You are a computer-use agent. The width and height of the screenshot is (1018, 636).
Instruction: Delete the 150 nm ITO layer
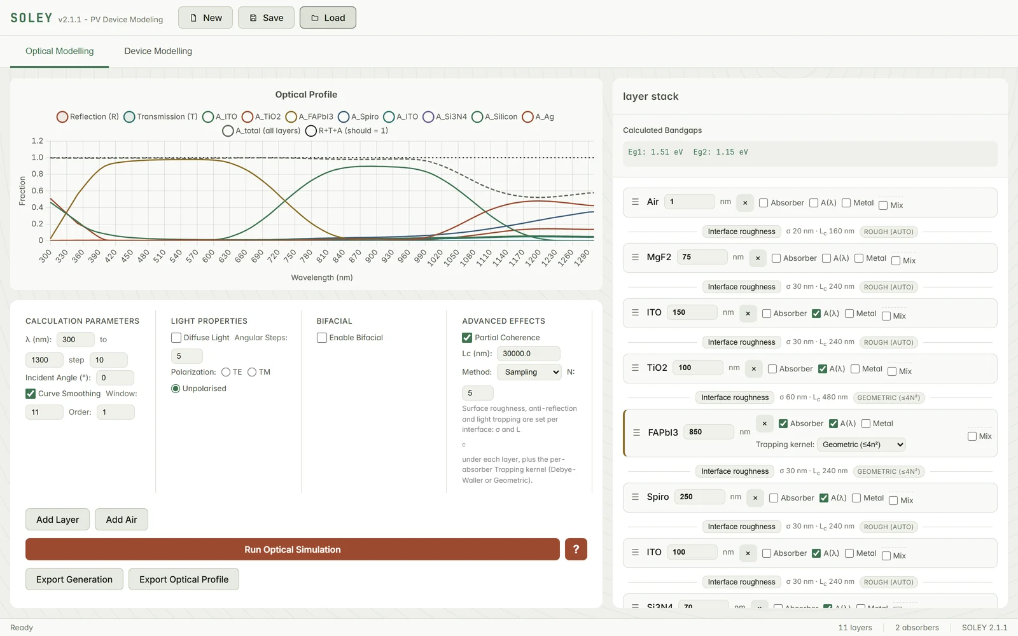748,314
